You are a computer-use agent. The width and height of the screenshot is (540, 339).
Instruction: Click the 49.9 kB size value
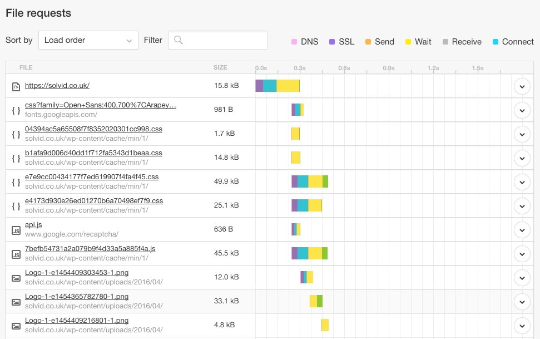pos(226,181)
